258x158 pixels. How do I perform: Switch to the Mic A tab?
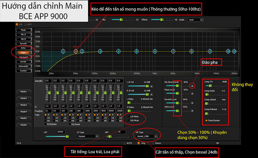coord(23,35)
